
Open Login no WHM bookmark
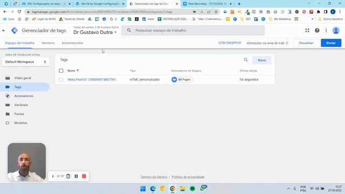(x=44, y=19)
